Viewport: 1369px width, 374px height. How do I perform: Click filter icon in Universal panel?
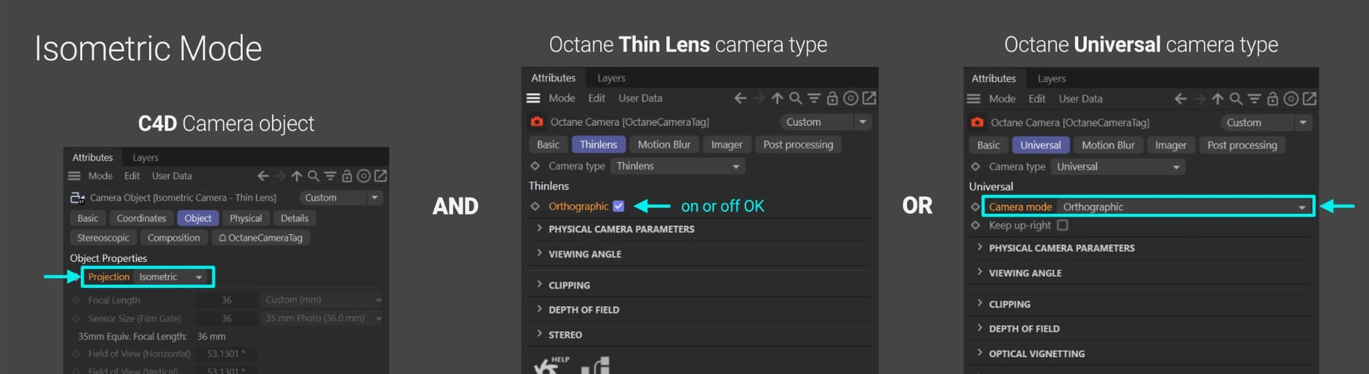1254,99
